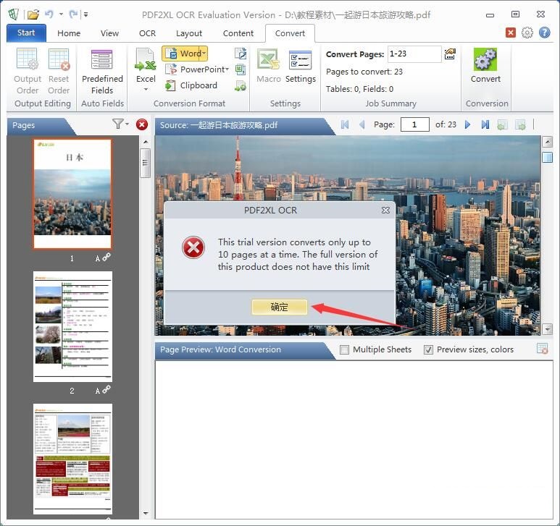Viewport: 560px width, 526px height.
Task: Select page 1 thumbnail in Pages panel
Action: click(72, 194)
